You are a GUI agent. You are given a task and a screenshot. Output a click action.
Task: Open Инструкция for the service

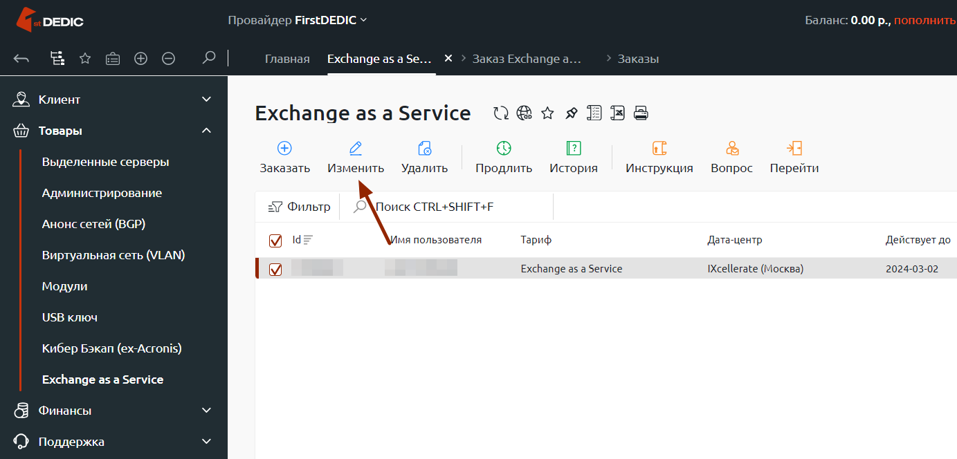tap(659, 158)
